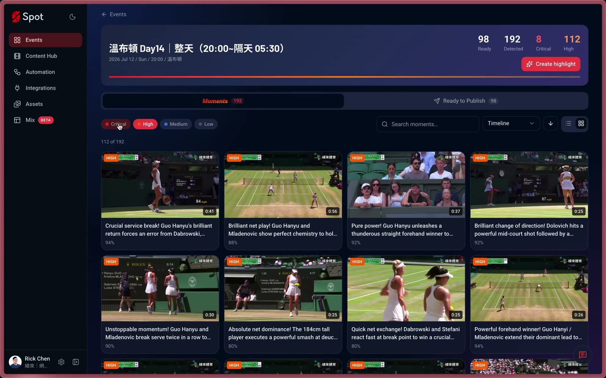Click 'Absolute net dominance!' description text
The height and width of the screenshot is (378, 606).
pos(283,333)
